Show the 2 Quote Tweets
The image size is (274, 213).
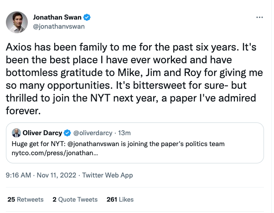coord(75,199)
